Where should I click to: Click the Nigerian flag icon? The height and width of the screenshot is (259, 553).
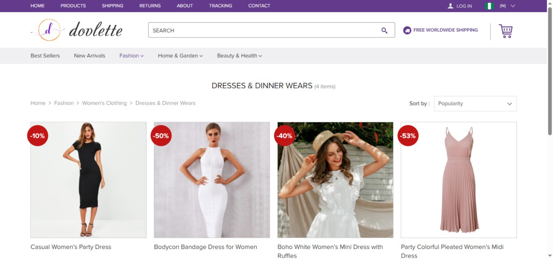(489, 6)
